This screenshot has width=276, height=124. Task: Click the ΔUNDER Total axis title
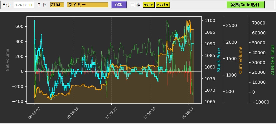[x=273, y=60]
